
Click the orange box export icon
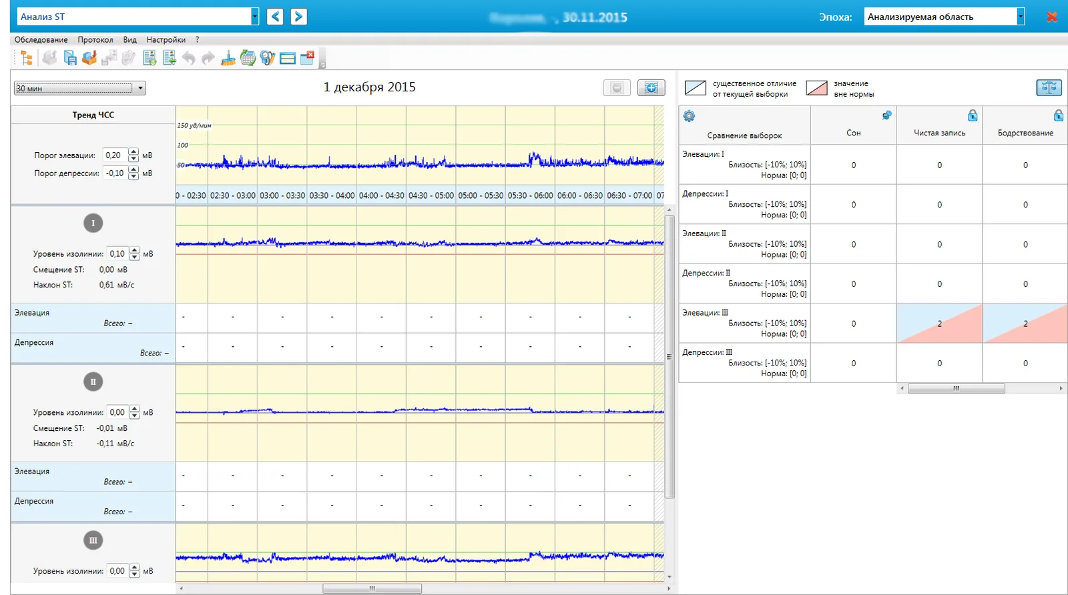89,58
